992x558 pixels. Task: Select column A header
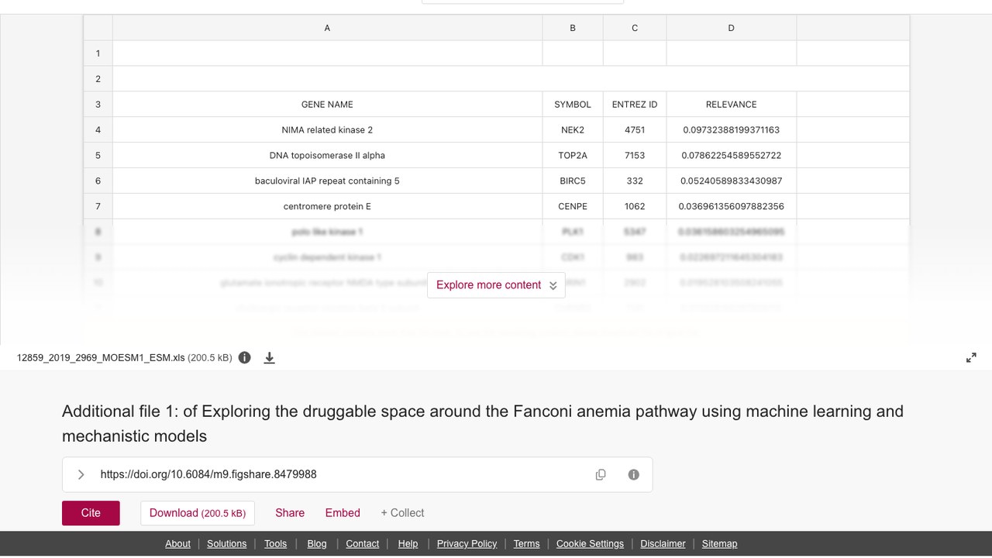pos(327,28)
